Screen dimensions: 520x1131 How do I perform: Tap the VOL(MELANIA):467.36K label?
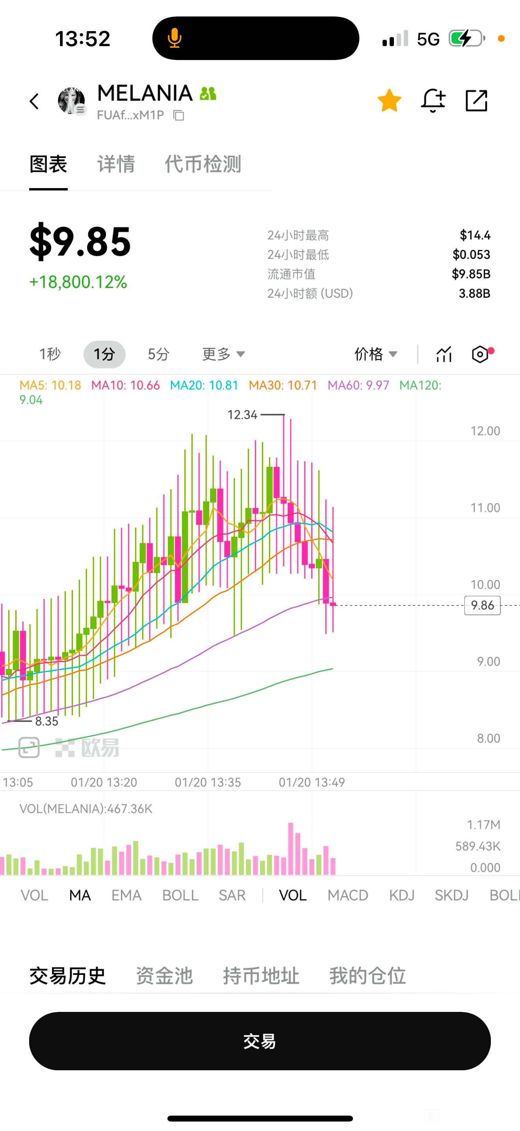click(x=86, y=809)
